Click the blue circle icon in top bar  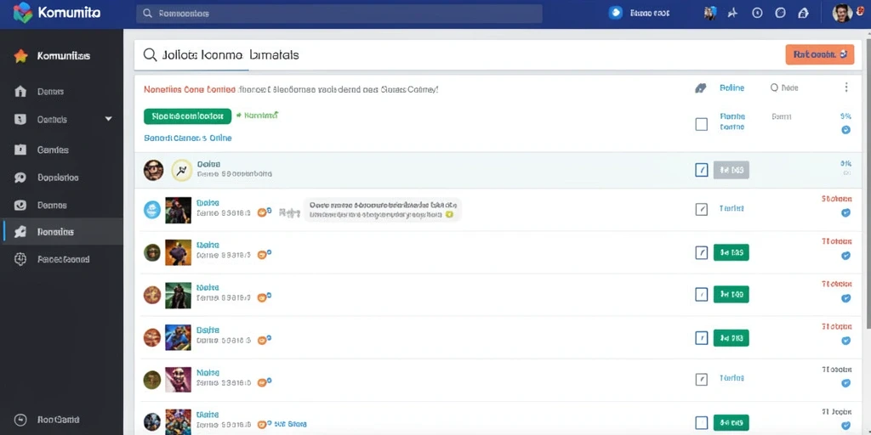615,13
